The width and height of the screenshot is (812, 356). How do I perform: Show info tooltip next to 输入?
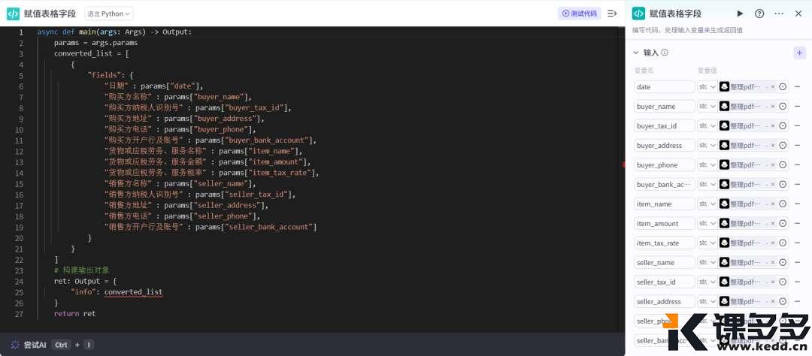[665, 53]
